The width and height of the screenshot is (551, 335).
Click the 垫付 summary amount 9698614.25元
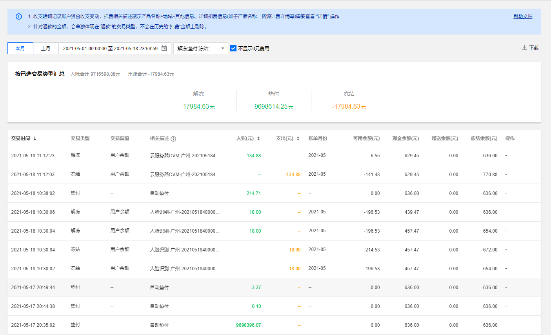274,107
